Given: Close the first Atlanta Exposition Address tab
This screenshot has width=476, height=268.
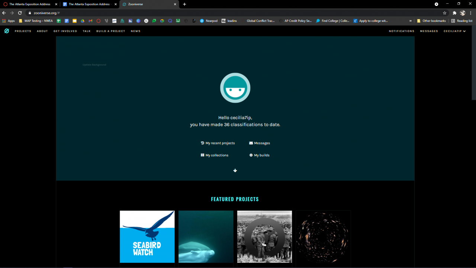Looking at the screenshot, I should tap(56, 4).
